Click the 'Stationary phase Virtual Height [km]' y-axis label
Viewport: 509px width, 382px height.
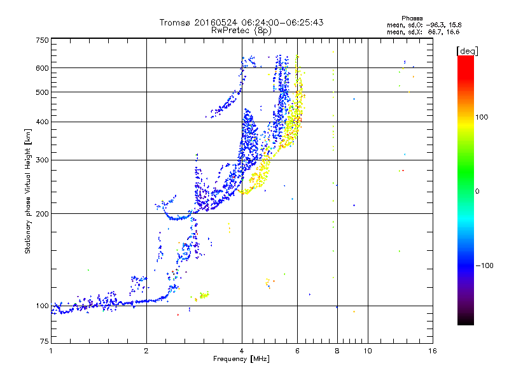coord(28,191)
